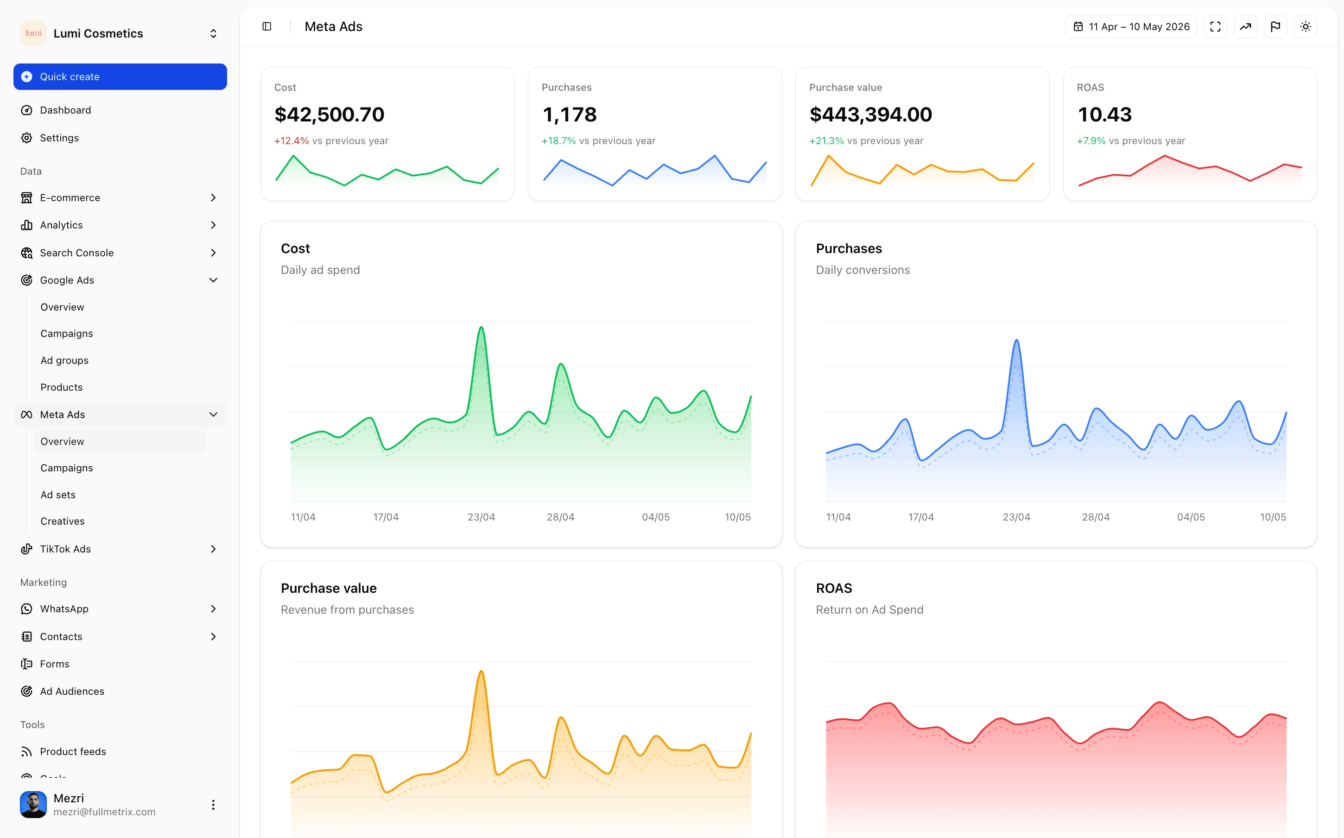The image size is (1344, 838).
Task: Click the Ad Audiences target icon
Action: (26, 692)
